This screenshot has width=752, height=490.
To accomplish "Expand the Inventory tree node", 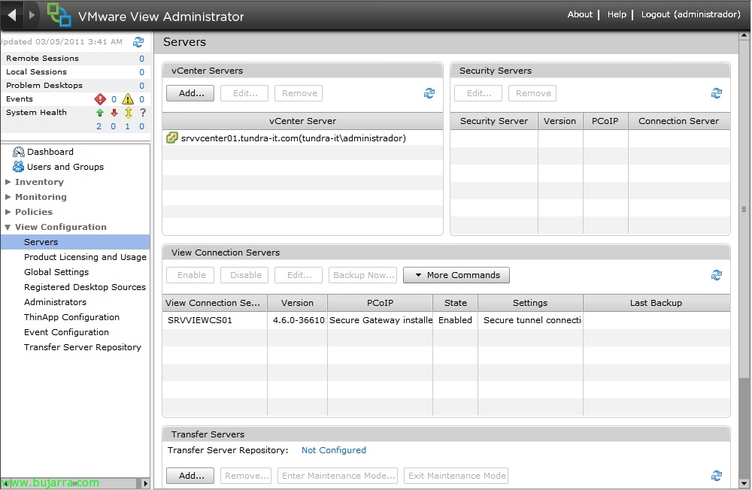I will tap(8, 182).
